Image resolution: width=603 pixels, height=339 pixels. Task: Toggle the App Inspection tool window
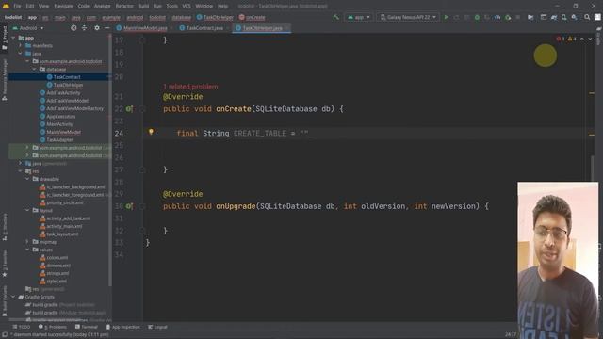123,327
